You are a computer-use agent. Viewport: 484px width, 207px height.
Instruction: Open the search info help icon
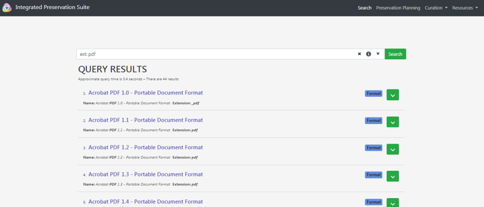click(x=368, y=54)
